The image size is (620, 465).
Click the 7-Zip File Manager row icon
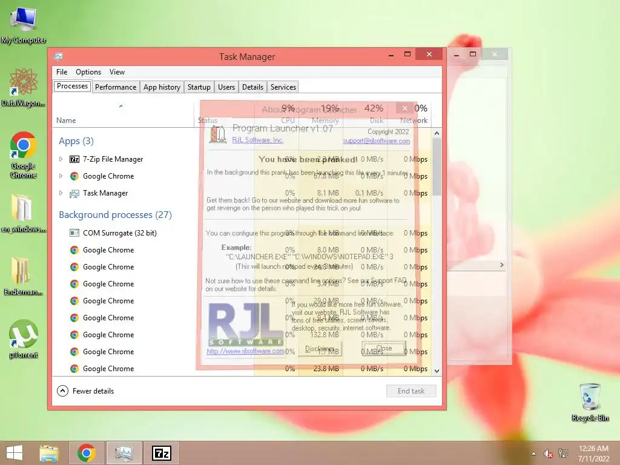coord(74,159)
